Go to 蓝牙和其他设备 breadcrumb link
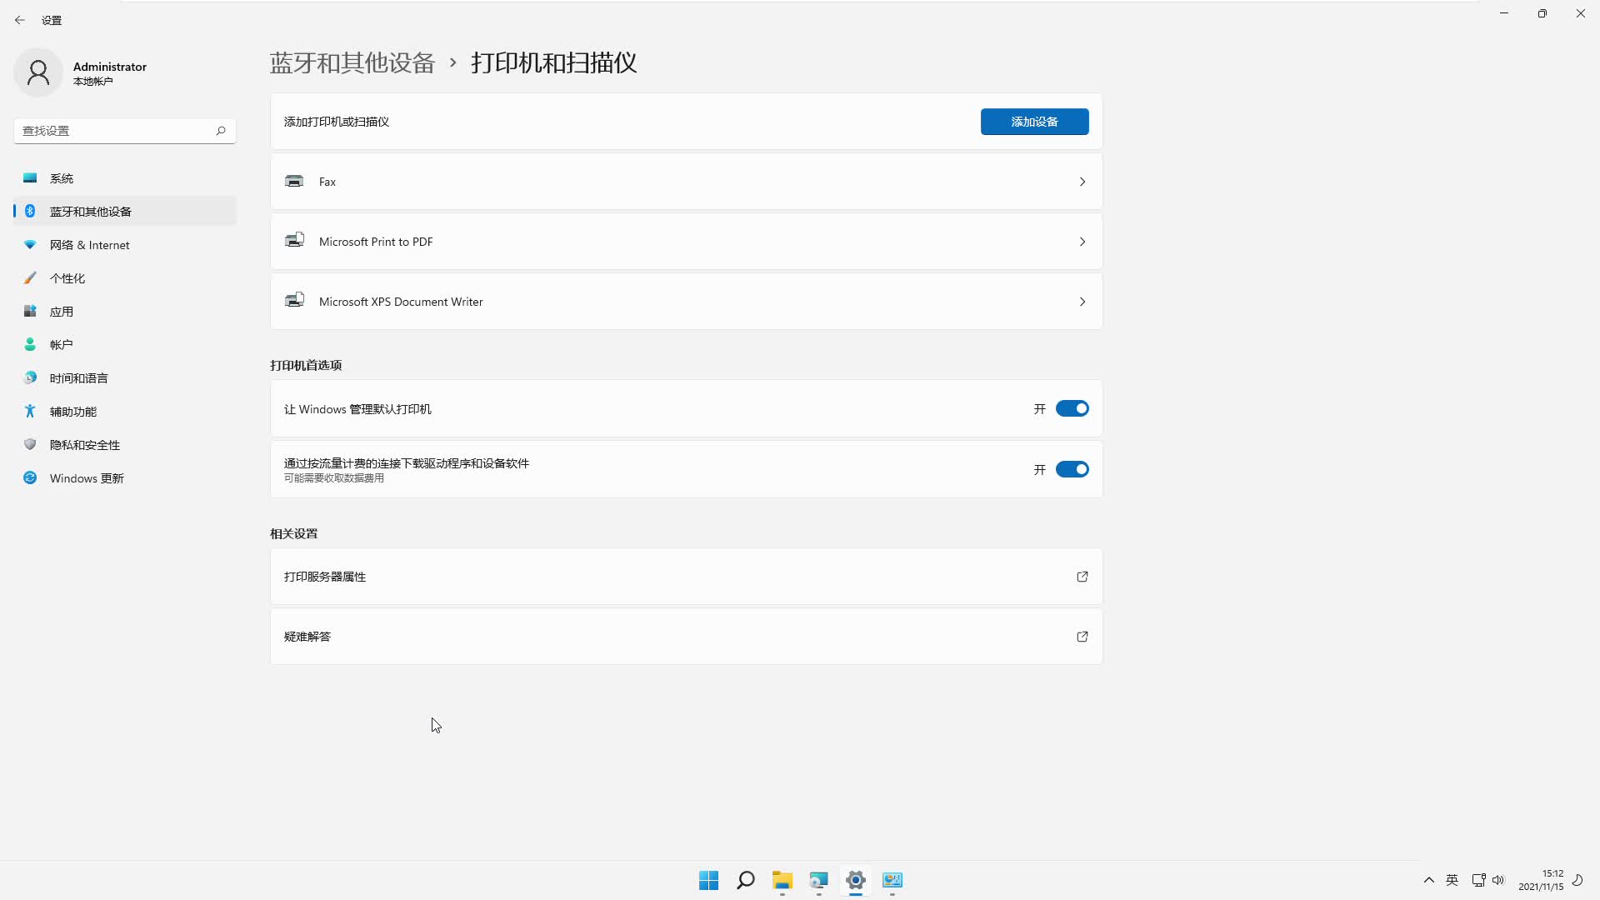Screen dimensions: 1600x900 (x=352, y=63)
